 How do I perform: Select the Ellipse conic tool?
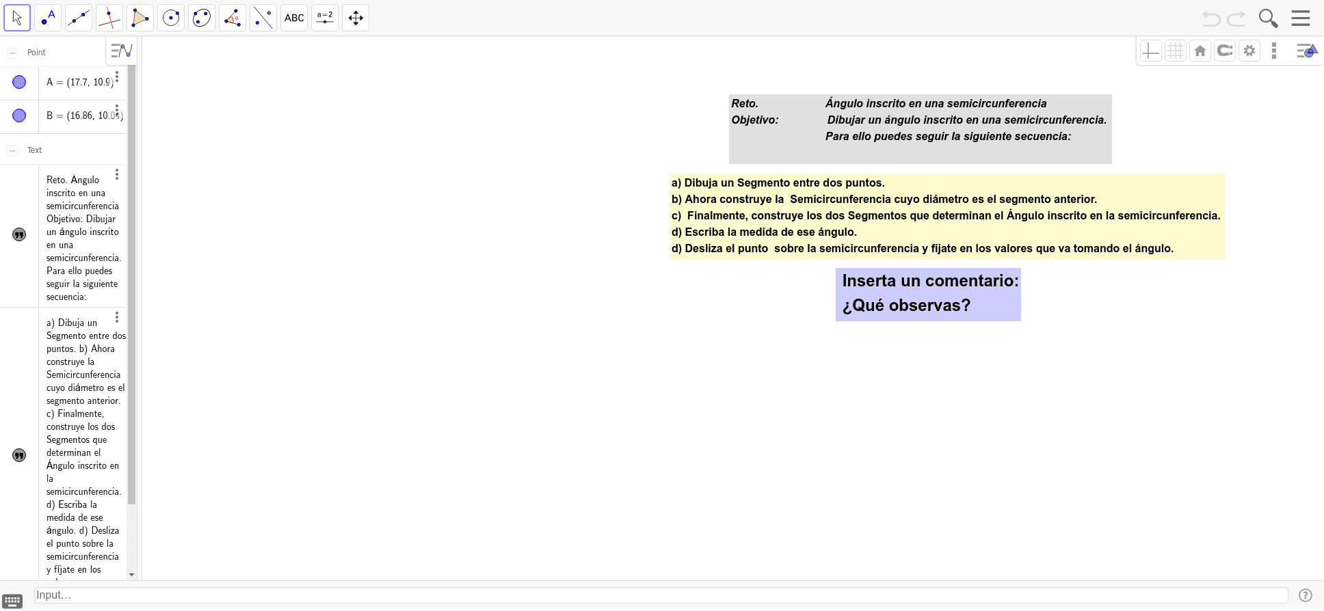point(202,18)
